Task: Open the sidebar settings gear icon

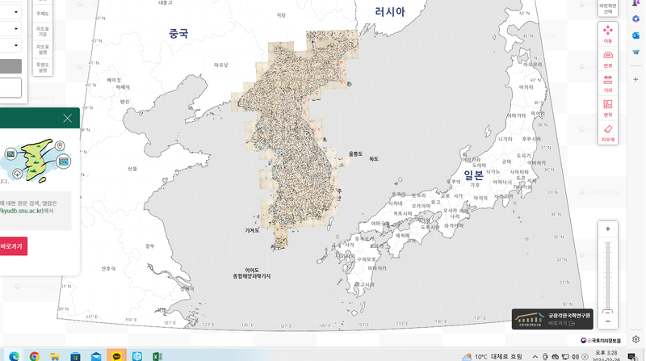Action: (x=636, y=340)
